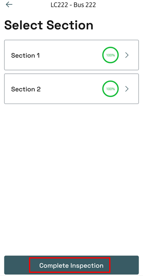Click the LC222 code in the header
The image size is (143, 276).
coord(59,5)
